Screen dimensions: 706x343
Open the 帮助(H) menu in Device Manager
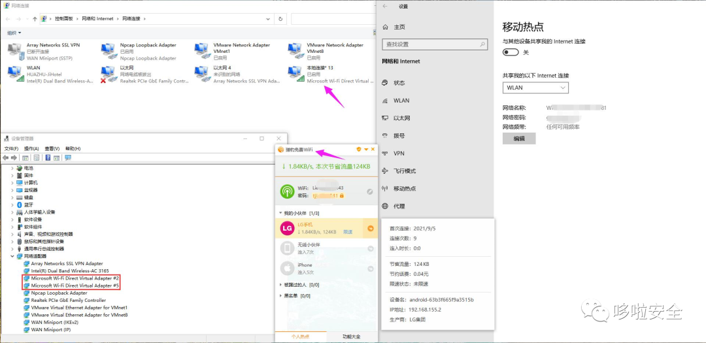point(73,148)
